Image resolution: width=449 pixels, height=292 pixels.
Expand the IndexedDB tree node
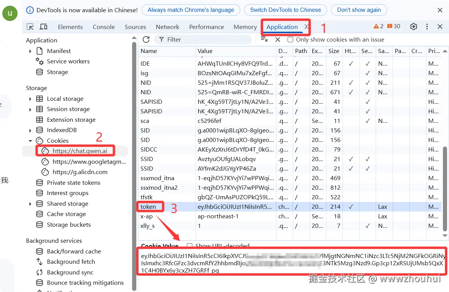[30, 130]
